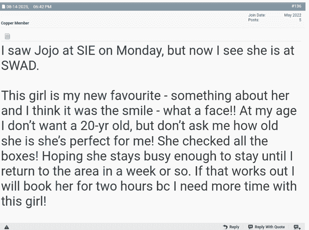
Task: Open Reply With Quote text link
Action: [x=270, y=227]
